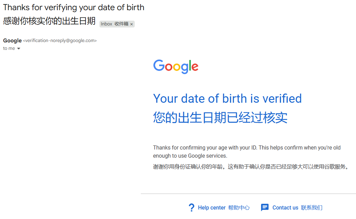
Task: Click the verification-noreply@google.com sender address
Action: click(60, 41)
